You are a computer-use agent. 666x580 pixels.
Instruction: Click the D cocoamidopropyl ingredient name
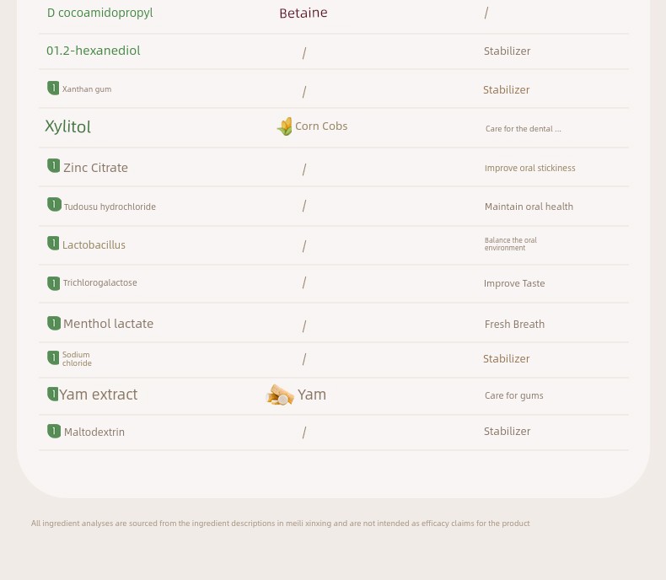(x=99, y=13)
